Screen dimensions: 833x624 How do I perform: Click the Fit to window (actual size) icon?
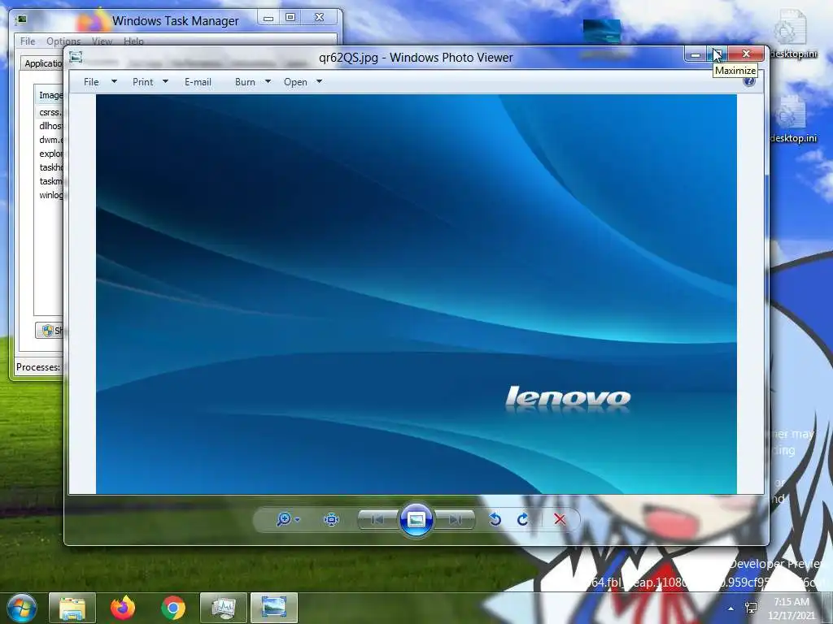click(332, 519)
